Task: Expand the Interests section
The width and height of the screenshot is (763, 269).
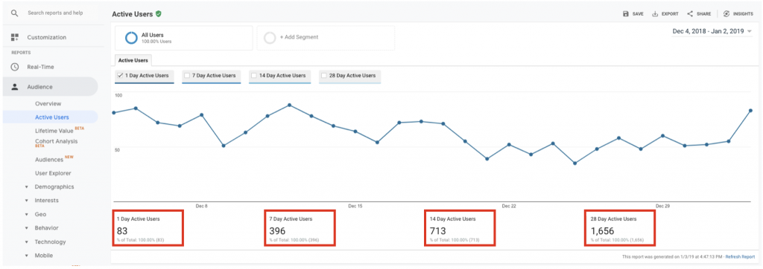Action: 26,201
